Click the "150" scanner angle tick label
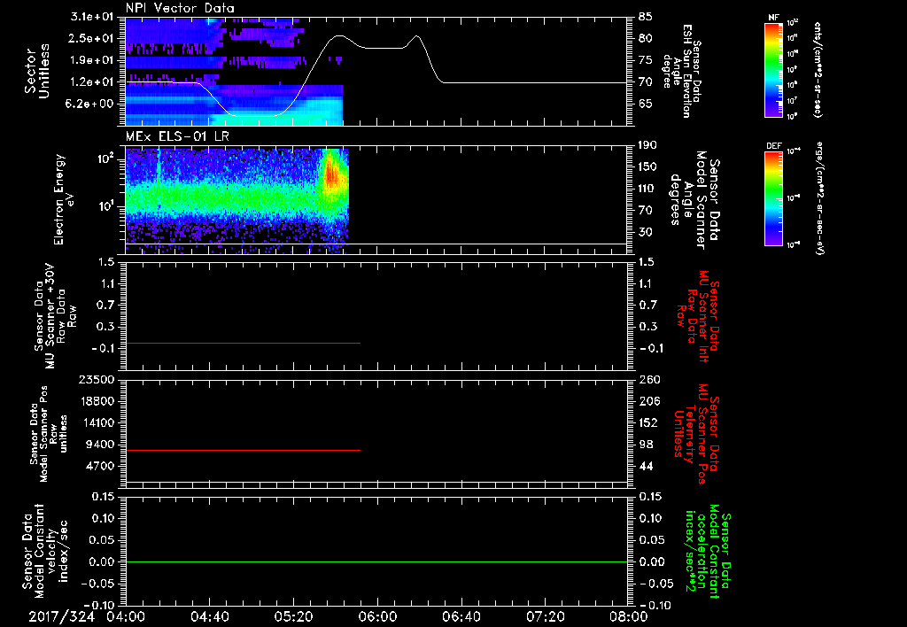The width and height of the screenshot is (907, 627). point(647,166)
